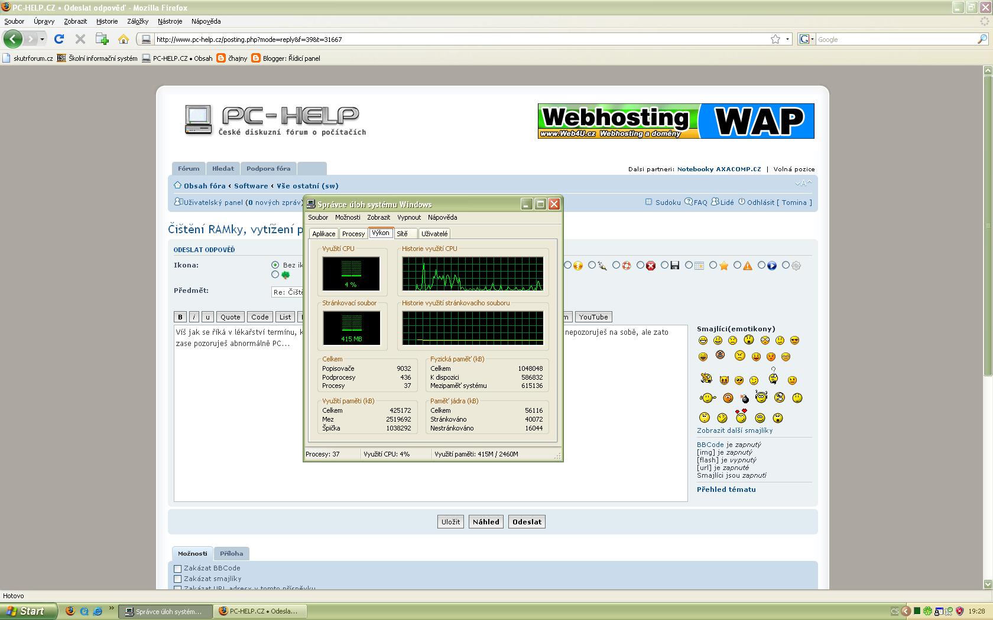993x620 pixels.
Task: Focus the reply message text area
Action: click(431, 413)
